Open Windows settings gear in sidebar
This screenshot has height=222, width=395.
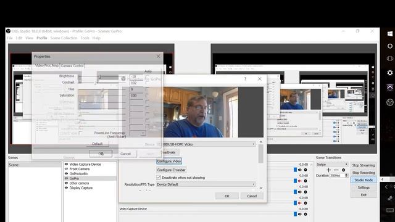point(389,73)
